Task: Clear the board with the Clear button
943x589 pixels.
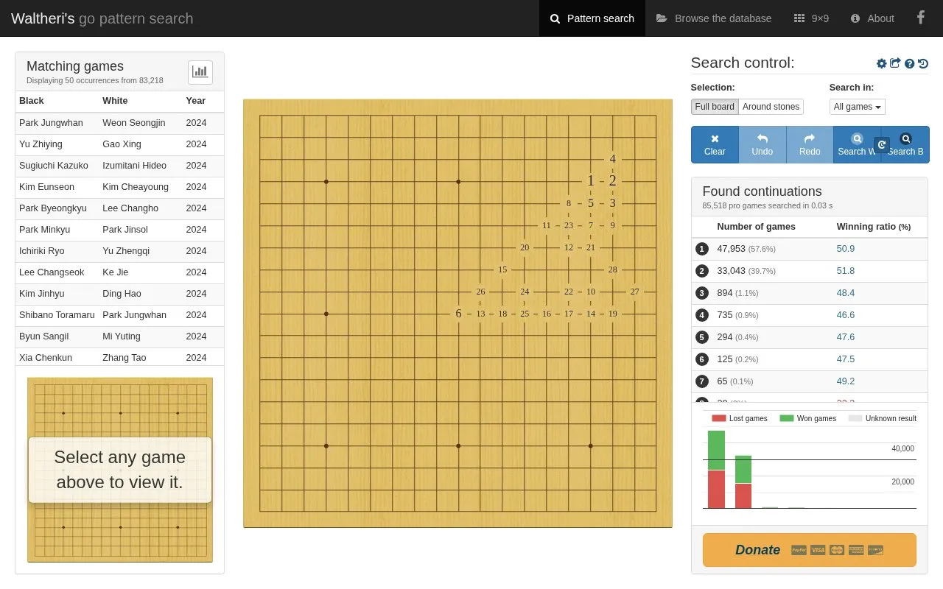Action: [715, 144]
